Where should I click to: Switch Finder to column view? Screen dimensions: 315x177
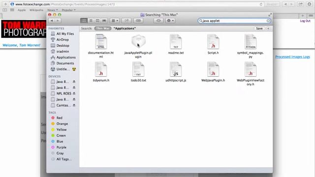(x=97, y=21)
